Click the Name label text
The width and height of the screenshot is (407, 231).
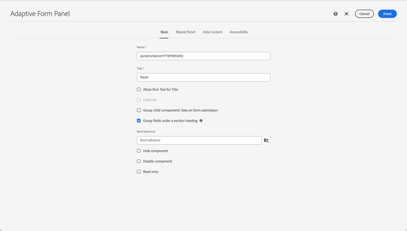(x=142, y=47)
